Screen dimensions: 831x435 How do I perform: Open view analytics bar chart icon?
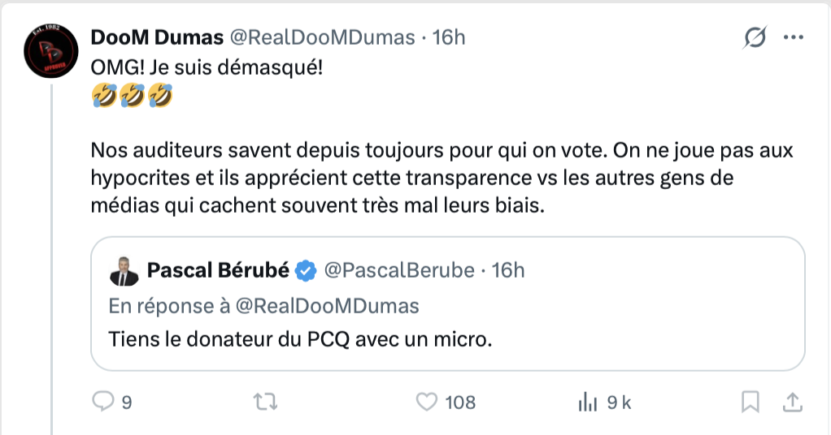587,401
